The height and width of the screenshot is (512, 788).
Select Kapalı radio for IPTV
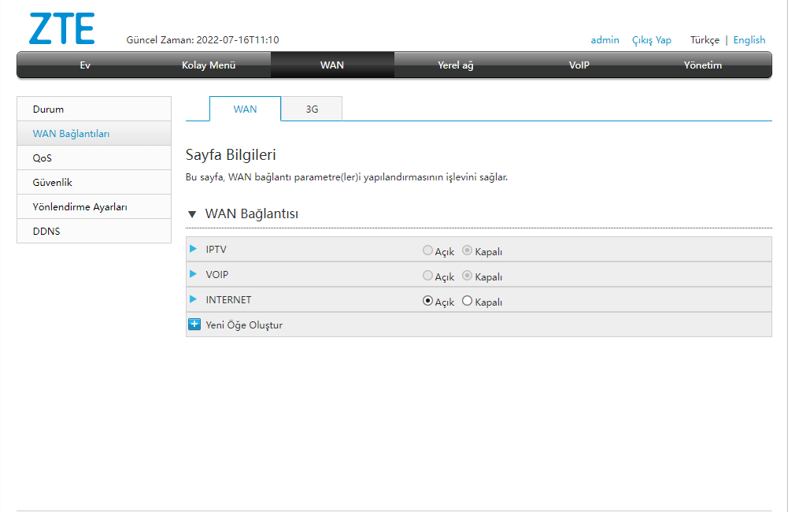pyautogui.click(x=467, y=250)
